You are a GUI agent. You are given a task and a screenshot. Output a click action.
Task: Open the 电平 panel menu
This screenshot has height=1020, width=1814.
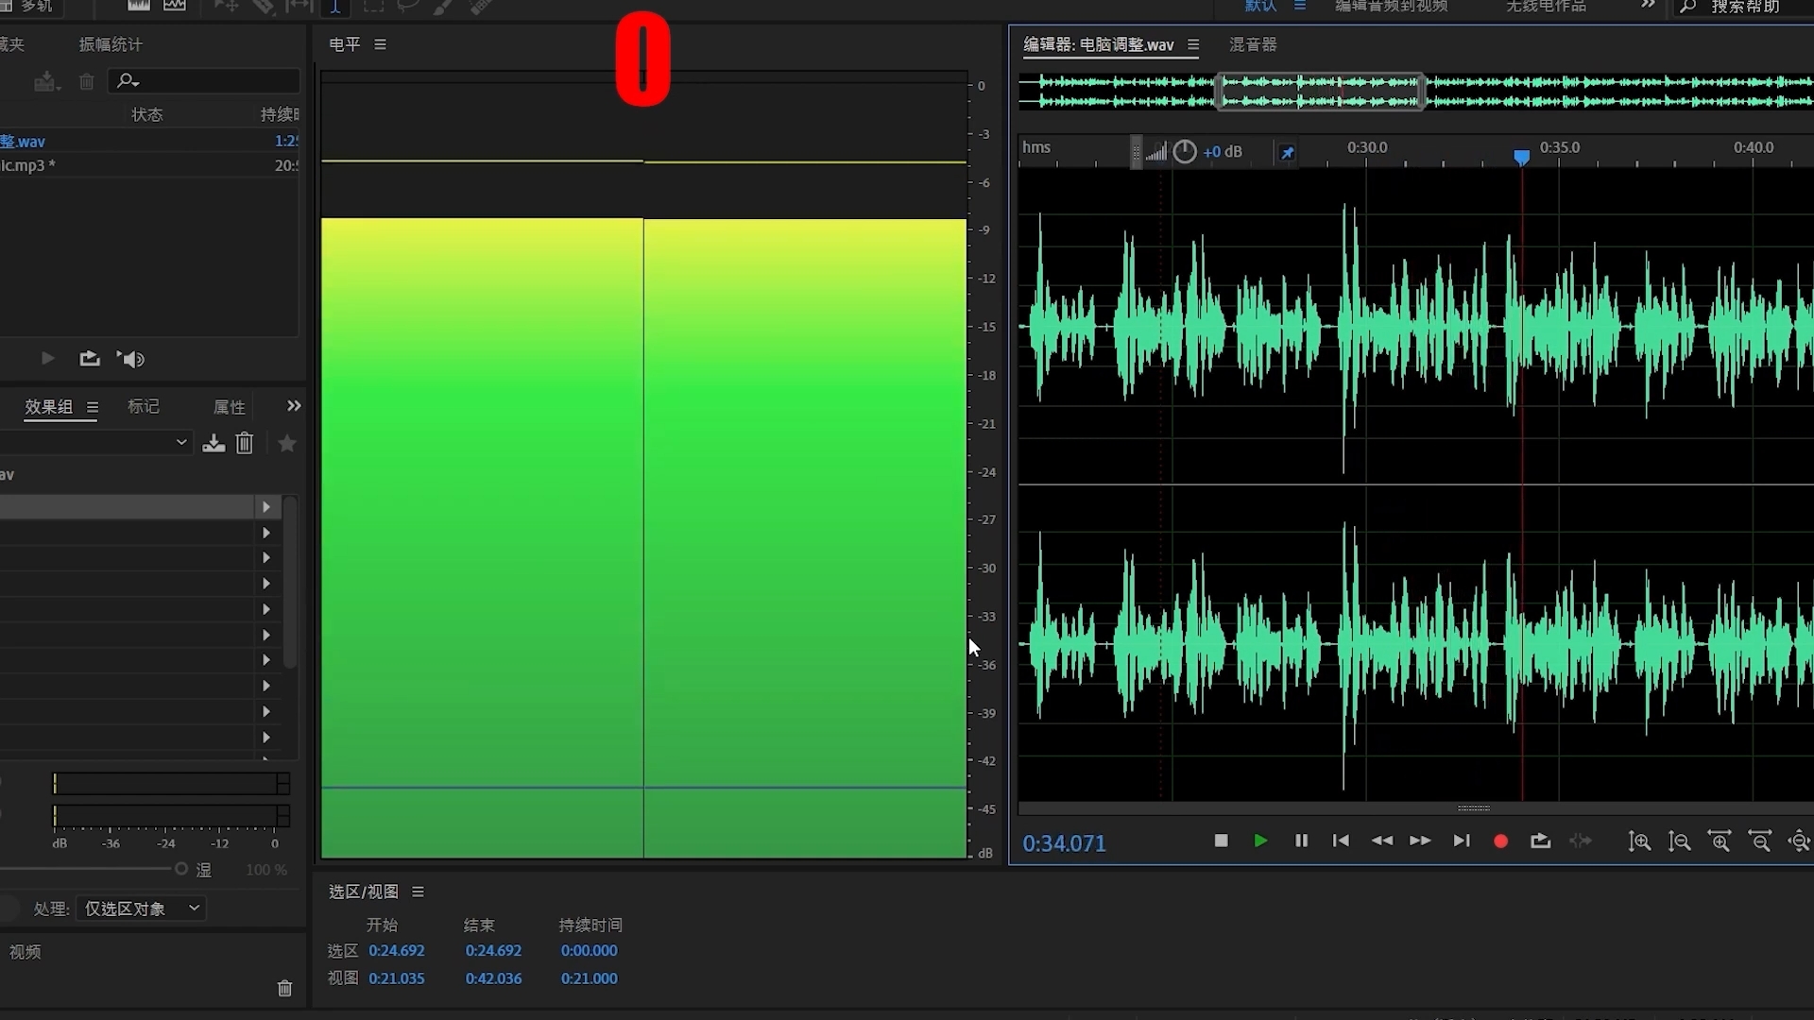(380, 44)
